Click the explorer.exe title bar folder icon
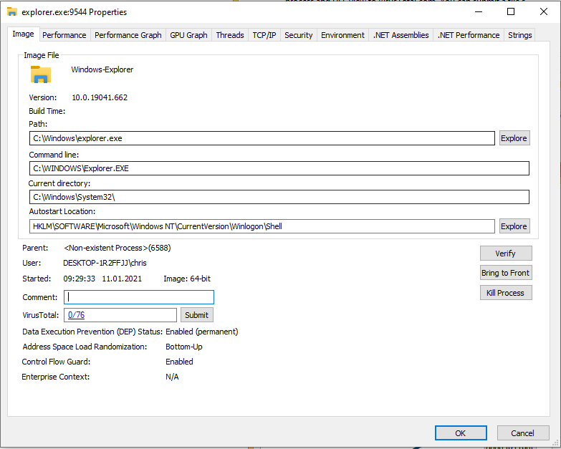 [x=11, y=11]
